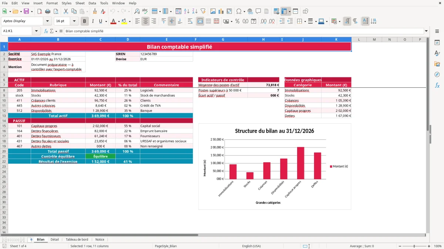Click the Copy icon
Screen dimensions: 444x249
[x=74, y=11]
